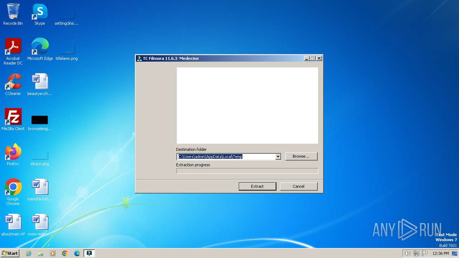
Task: Minimize the TC Filmora extractor window
Action: (x=307, y=58)
